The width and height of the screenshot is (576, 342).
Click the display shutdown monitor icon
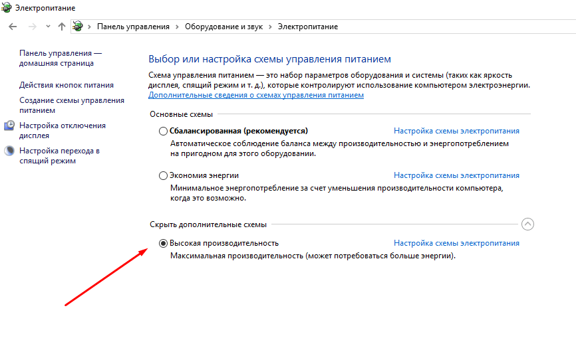point(9,126)
